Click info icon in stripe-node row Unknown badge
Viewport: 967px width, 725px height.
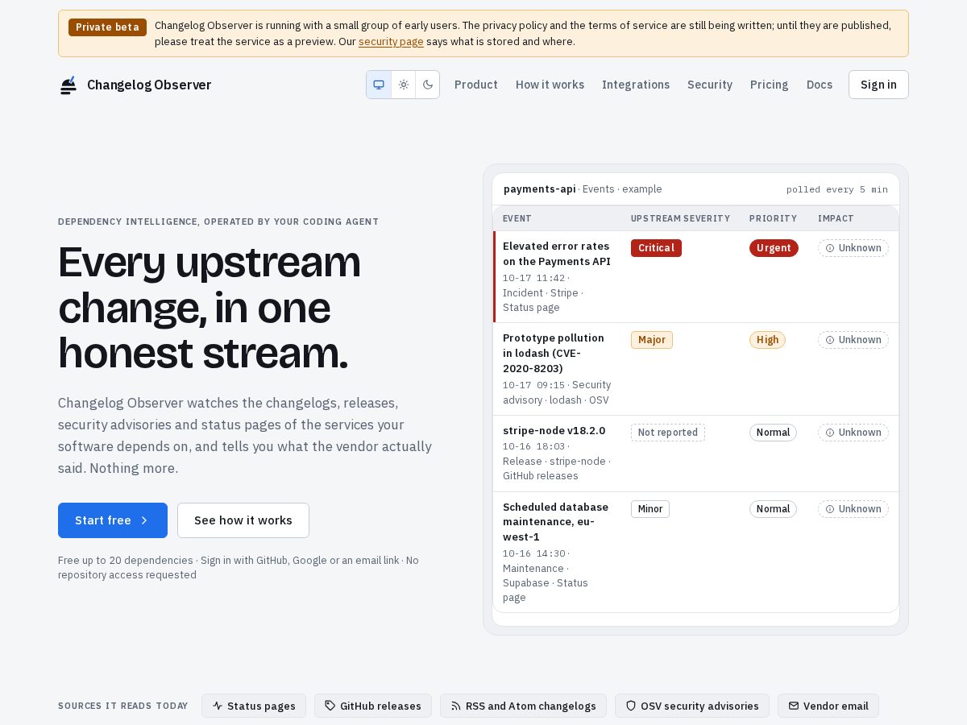point(830,433)
